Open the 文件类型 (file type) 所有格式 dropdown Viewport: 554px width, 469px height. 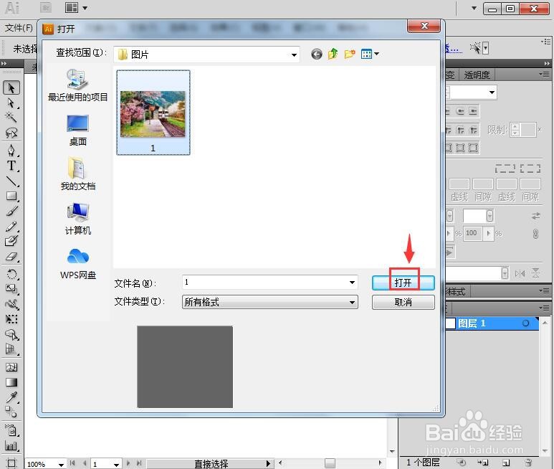(270, 302)
